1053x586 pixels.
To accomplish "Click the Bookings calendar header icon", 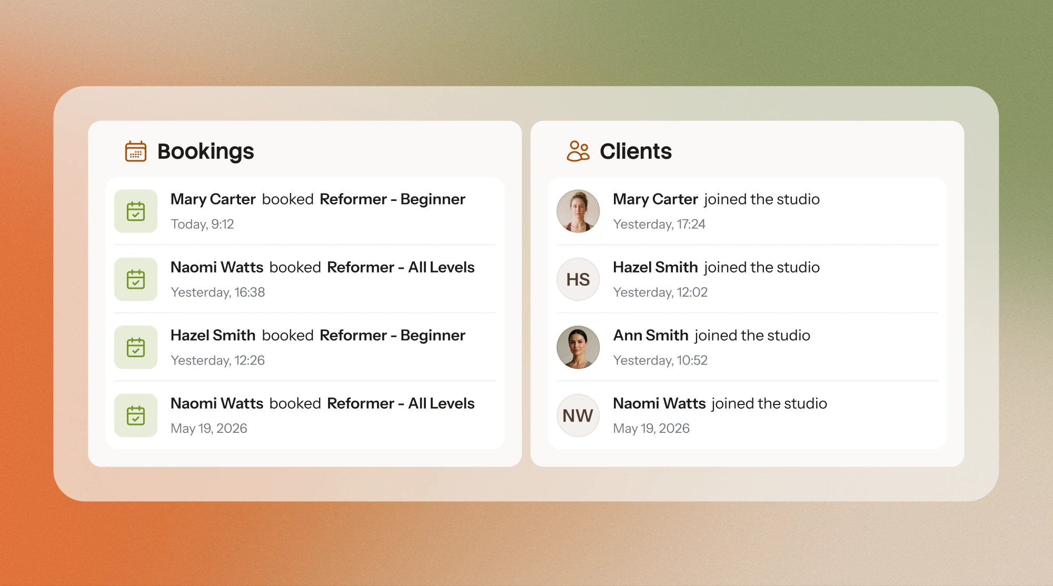I will point(136,151).
